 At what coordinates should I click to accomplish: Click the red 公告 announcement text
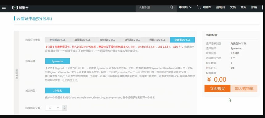[115, 47]
